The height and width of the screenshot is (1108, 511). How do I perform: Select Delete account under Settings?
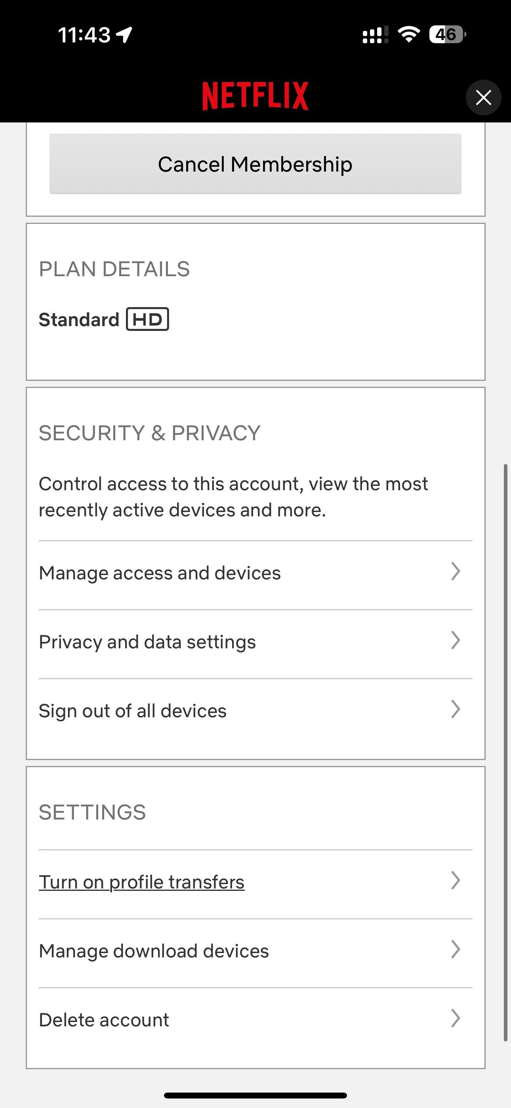[x=104, y=1019]
